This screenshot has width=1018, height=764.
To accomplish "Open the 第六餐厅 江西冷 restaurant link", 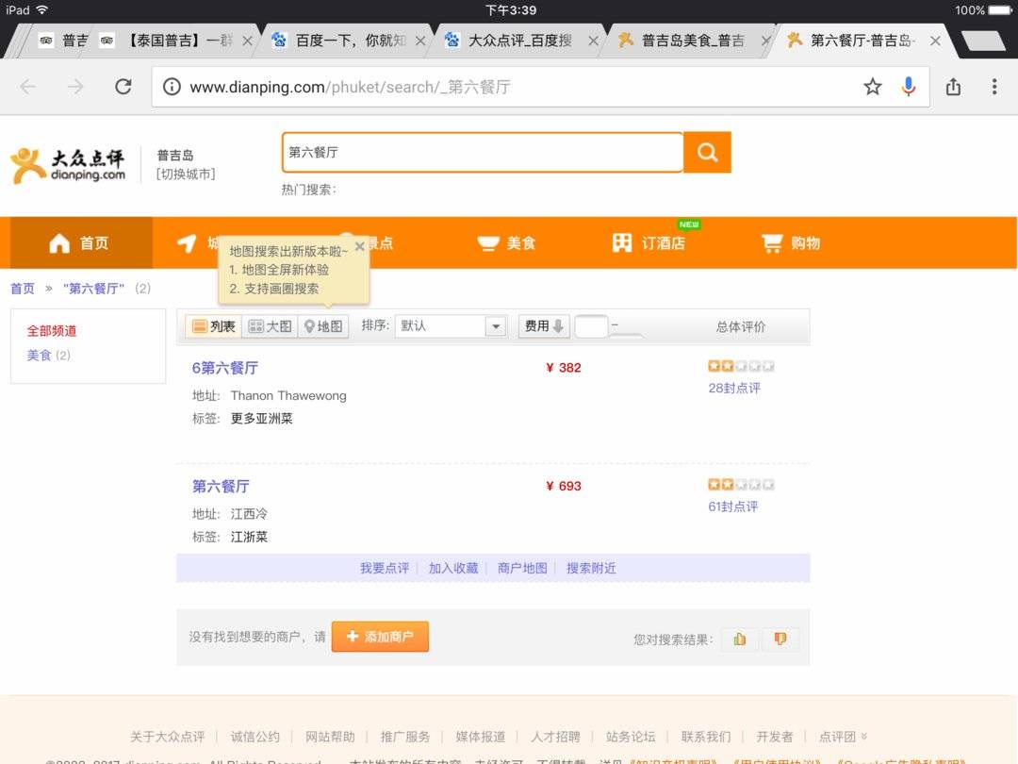I will [221, 486].
